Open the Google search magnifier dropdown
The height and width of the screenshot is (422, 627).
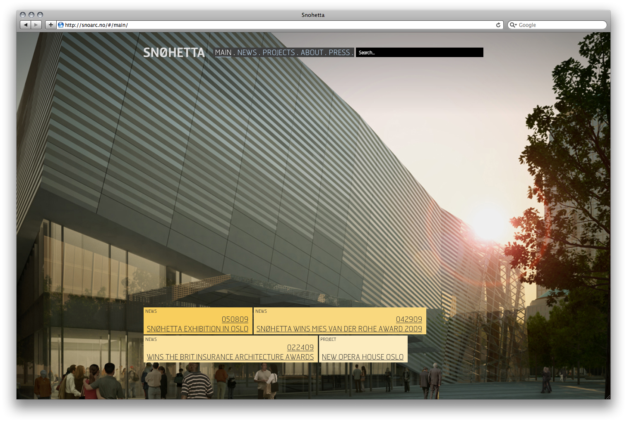[x=513, y=25]
